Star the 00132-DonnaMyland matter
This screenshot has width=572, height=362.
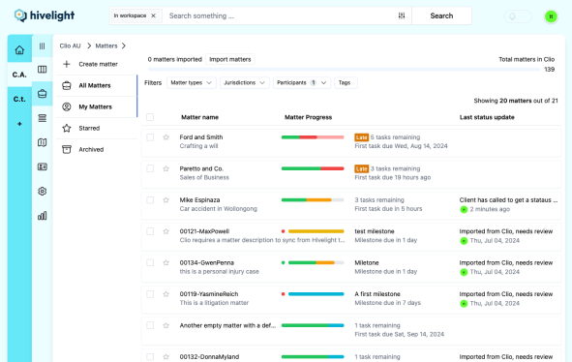pos(166,357)
